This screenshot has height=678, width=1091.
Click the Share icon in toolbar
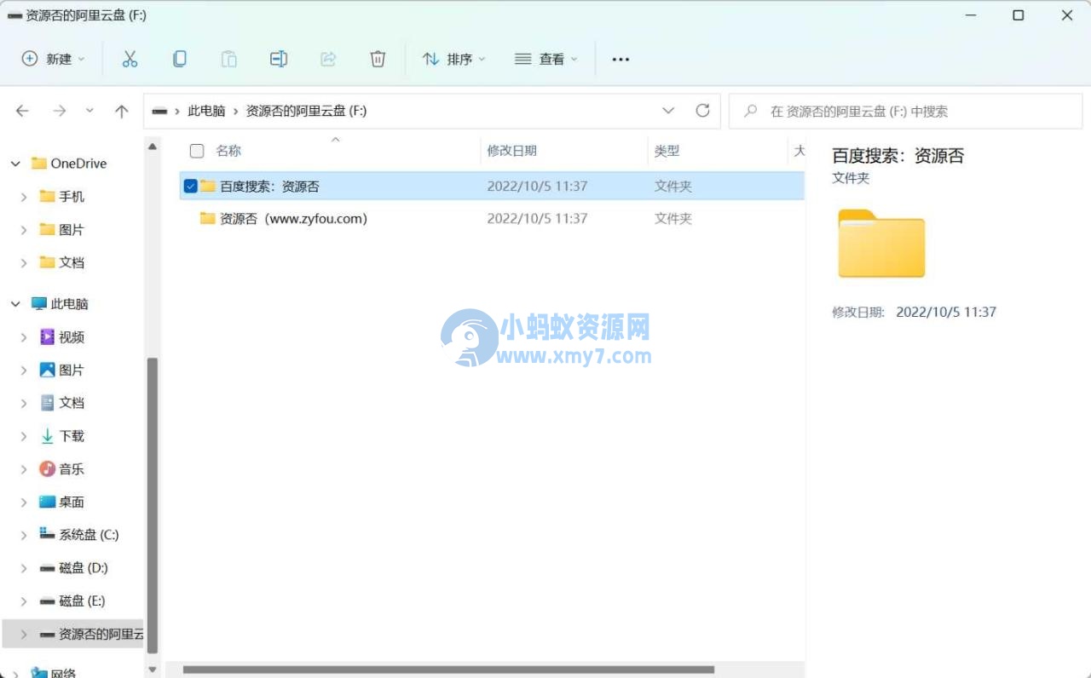click(328, 59)
